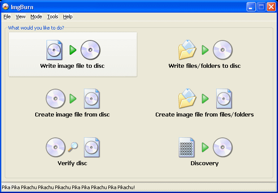This screenshot has height=193, width=278.
Task: Close the ImgBurn window
Action: [x=271, y=7]
